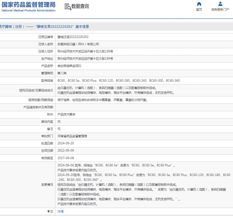This screenshot has height=217, width=233.
Task: Click the 型号规格 field label
Action: [x=47, y=80]
